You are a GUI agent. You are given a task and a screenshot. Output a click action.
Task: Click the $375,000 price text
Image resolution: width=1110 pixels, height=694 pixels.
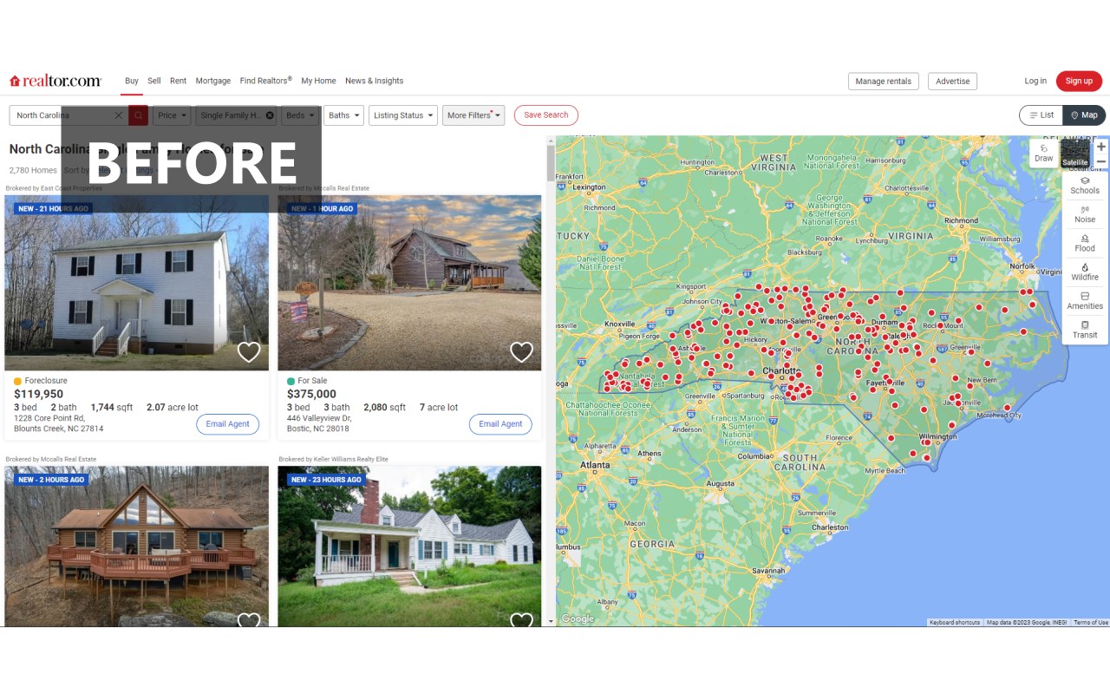tap(311, 394)
